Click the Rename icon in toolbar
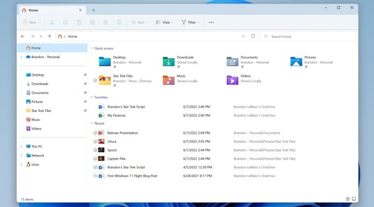This screenshot has height=207, width=374. tap(92, 23)
